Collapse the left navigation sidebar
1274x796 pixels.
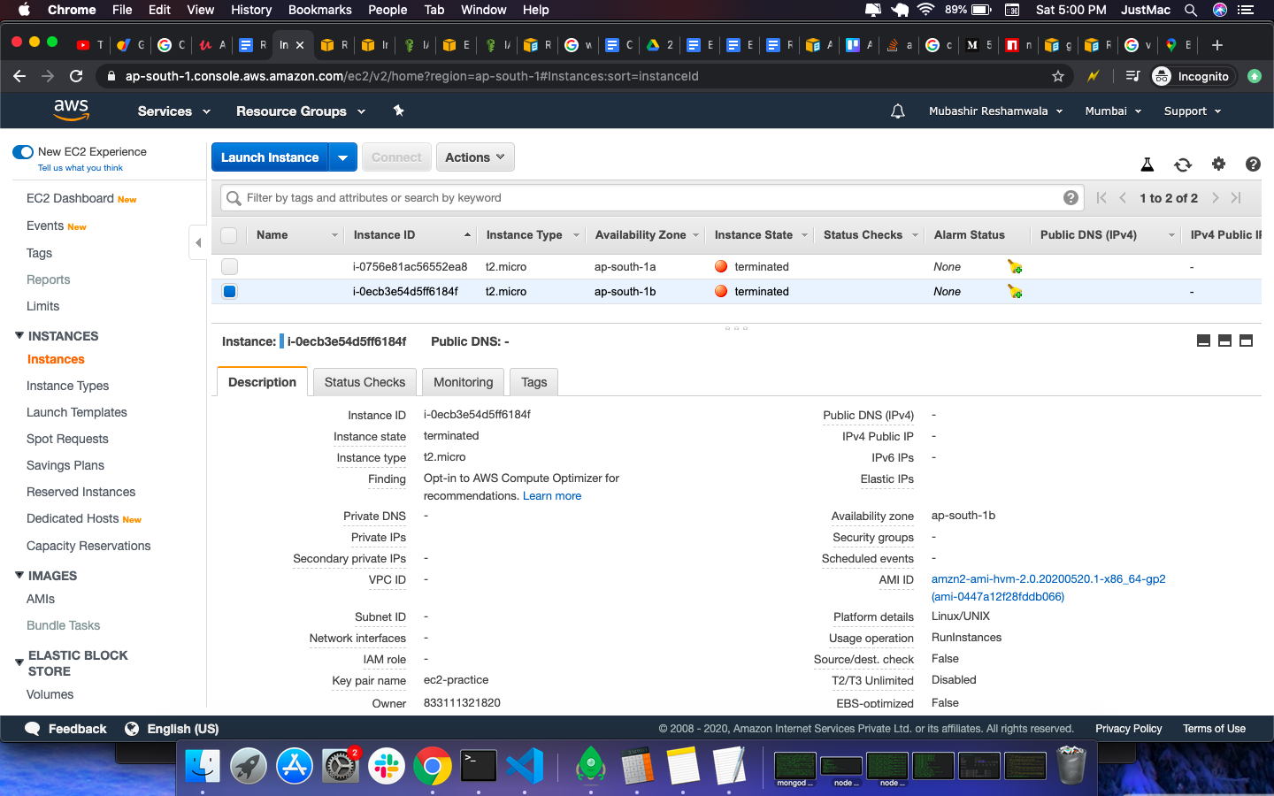[x=198, y=242]
